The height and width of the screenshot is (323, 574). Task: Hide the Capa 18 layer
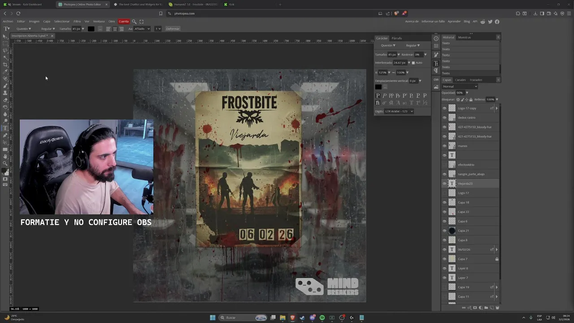pyautogui.click(x=444, y=202)
